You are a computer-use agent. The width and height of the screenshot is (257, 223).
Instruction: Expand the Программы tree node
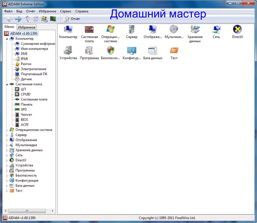[7, 171]
